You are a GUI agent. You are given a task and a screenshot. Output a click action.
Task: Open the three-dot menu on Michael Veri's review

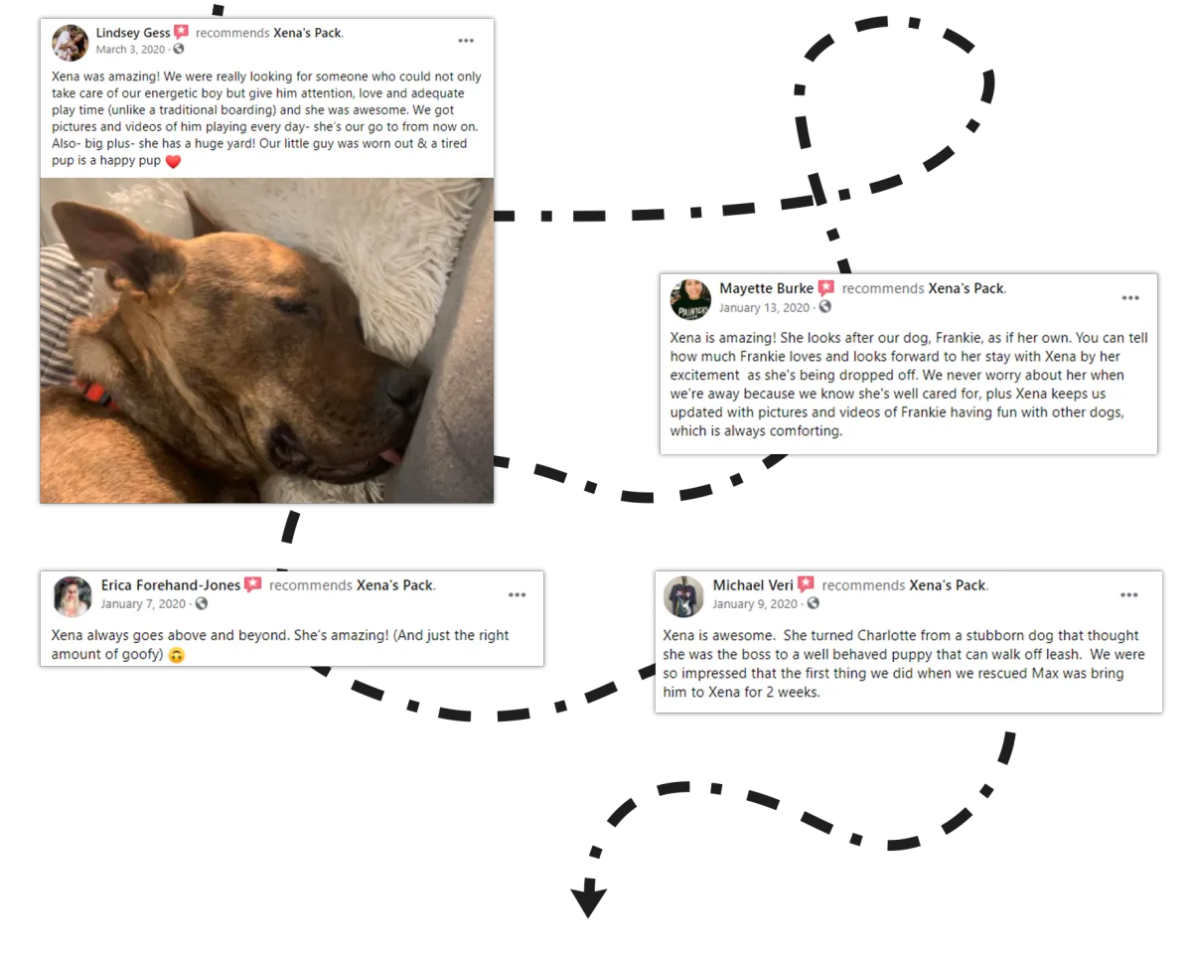1129,595
